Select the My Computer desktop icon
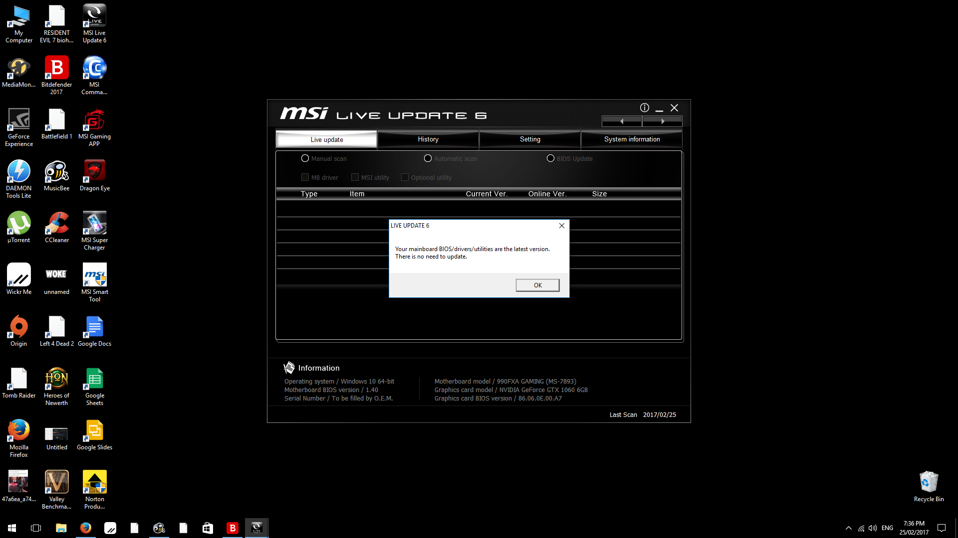Image resolution: width=958 pixels, height=538 pixels. click(x=18, y=24)
